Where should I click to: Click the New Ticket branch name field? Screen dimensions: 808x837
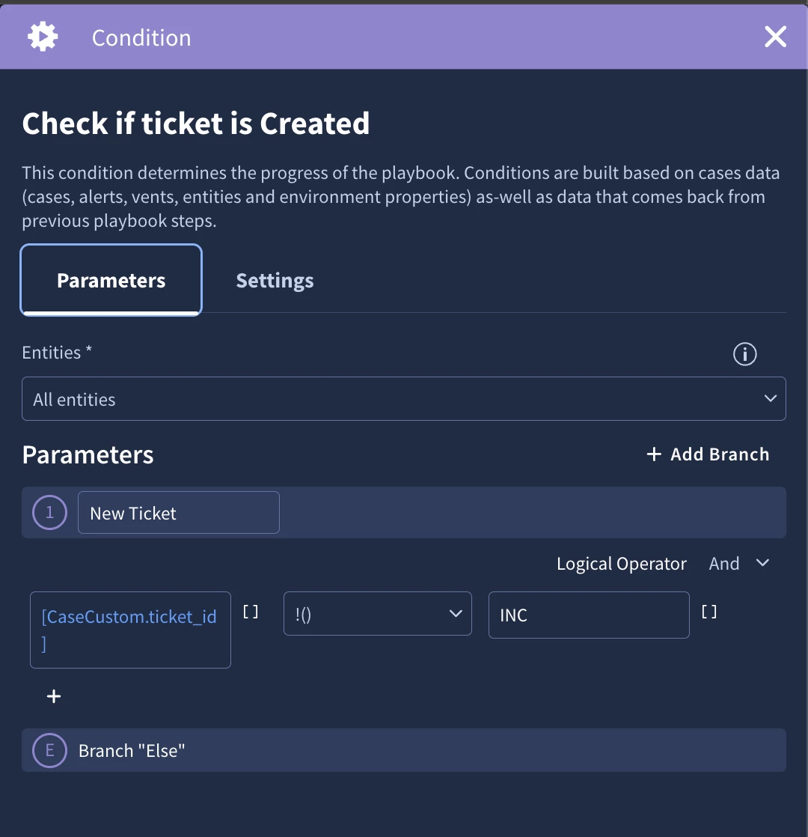[x=179, y=512]
